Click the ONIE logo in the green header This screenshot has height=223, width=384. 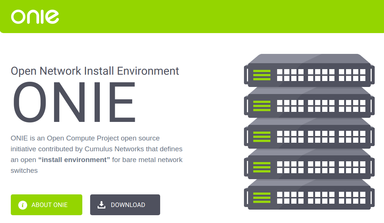point(35,17)
